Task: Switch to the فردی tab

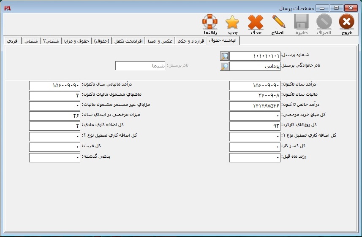Action: [12, 41]
